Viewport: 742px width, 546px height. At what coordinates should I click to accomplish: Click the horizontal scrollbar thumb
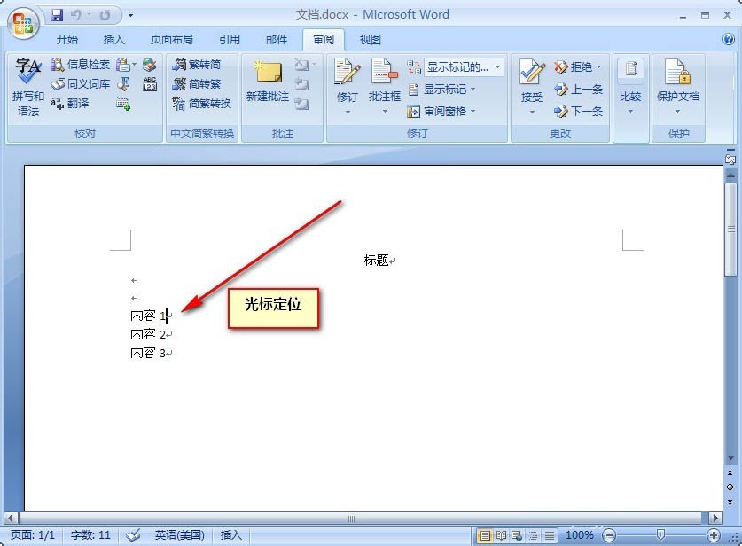tap(351, 519)
